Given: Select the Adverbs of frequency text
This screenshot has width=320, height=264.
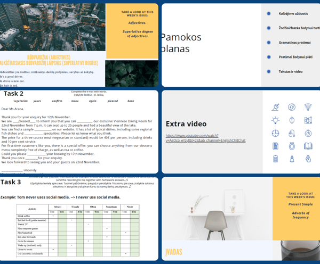Looking at the screenshot, I should pyautogui.click(x=300, y=215).
